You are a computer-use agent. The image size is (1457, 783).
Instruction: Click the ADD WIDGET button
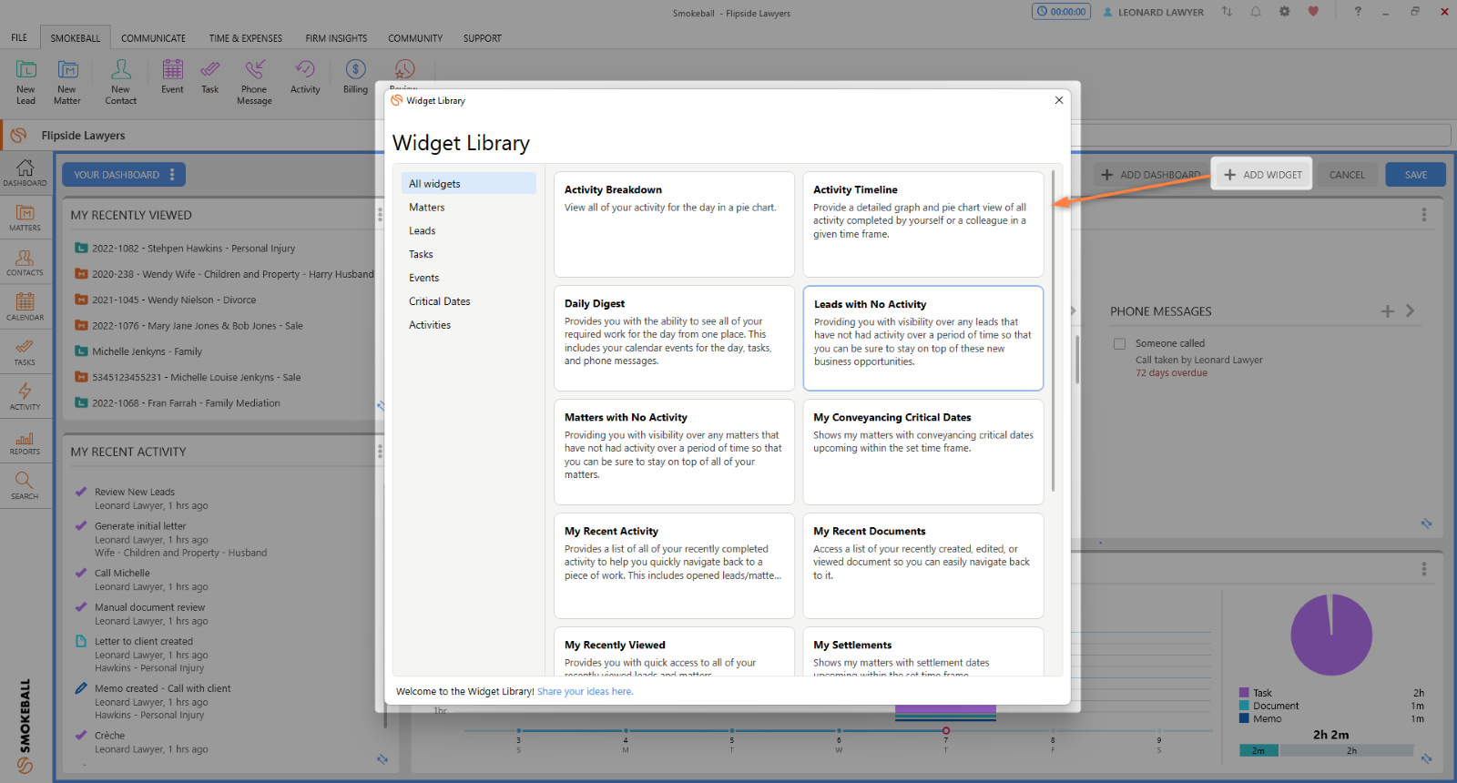tap(1262, 175)
